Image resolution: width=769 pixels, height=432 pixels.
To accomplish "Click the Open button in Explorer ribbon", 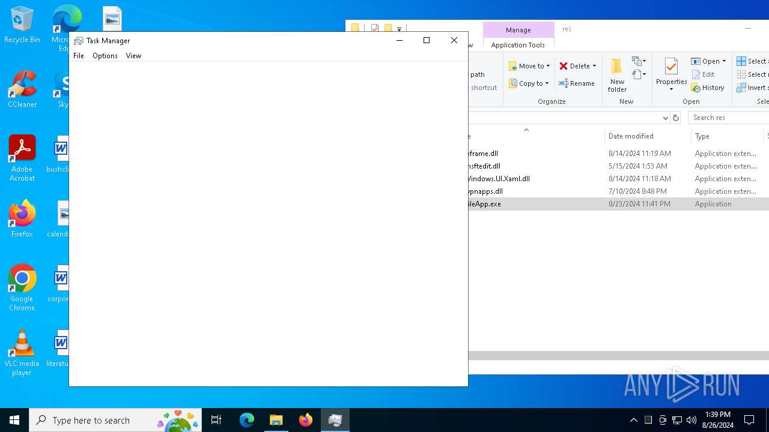I will click(x=705, y=61).
